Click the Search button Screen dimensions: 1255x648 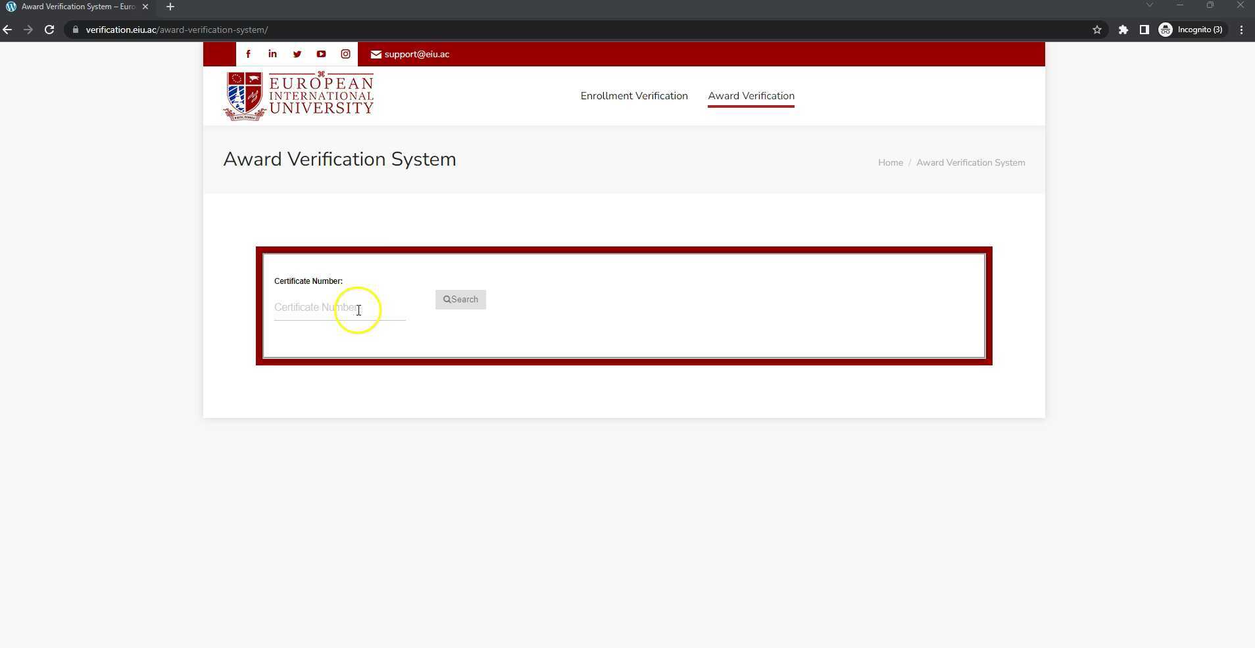460,299
